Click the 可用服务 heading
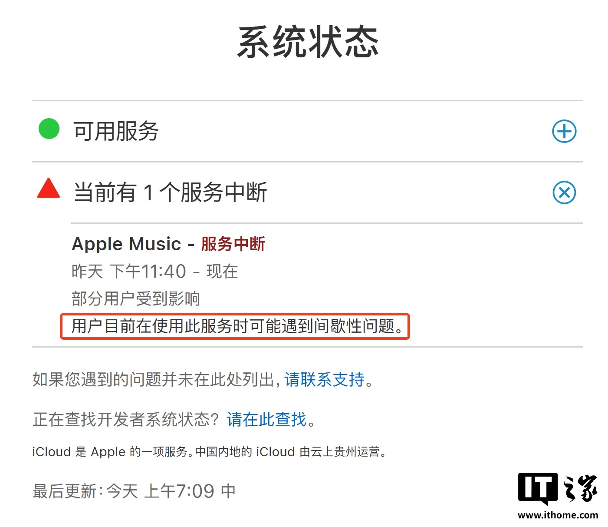 (116, 131)
